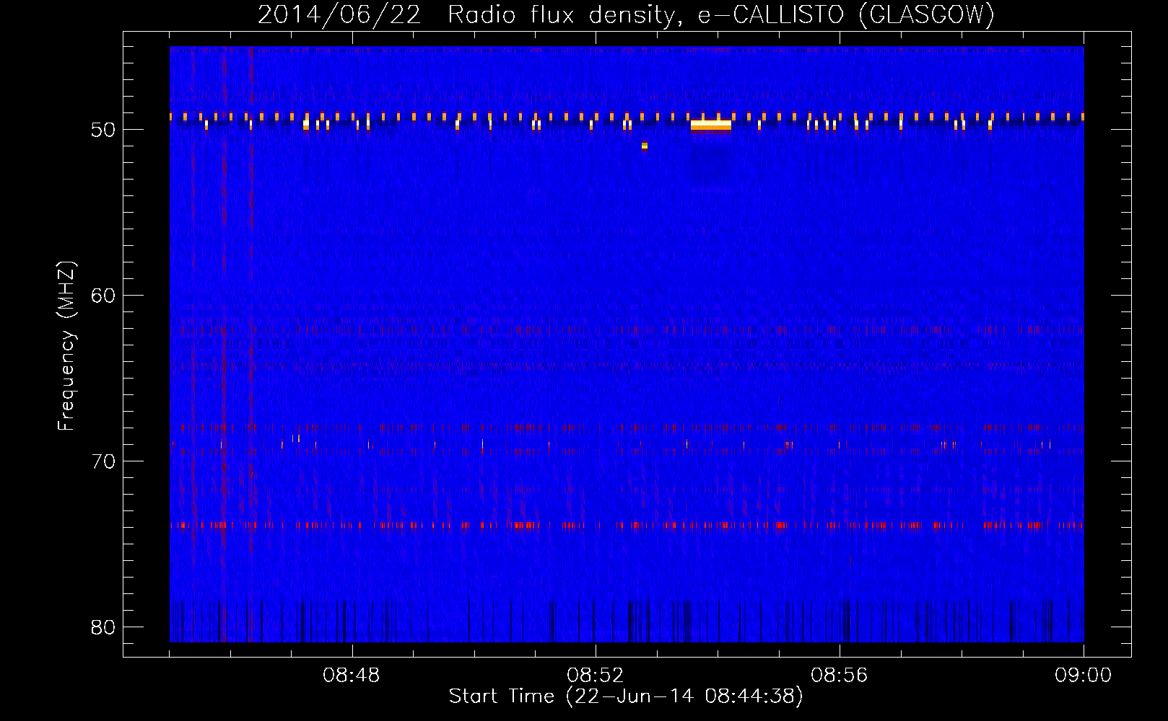Click the 70 frequency tick label

click(x=103, y=461)
